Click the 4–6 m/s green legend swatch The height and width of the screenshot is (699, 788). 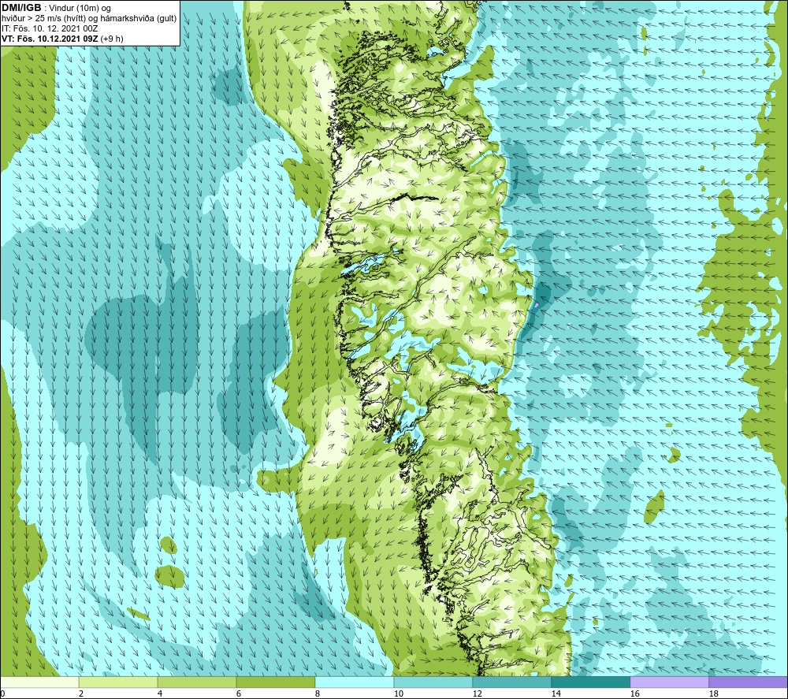coord(197,682)
